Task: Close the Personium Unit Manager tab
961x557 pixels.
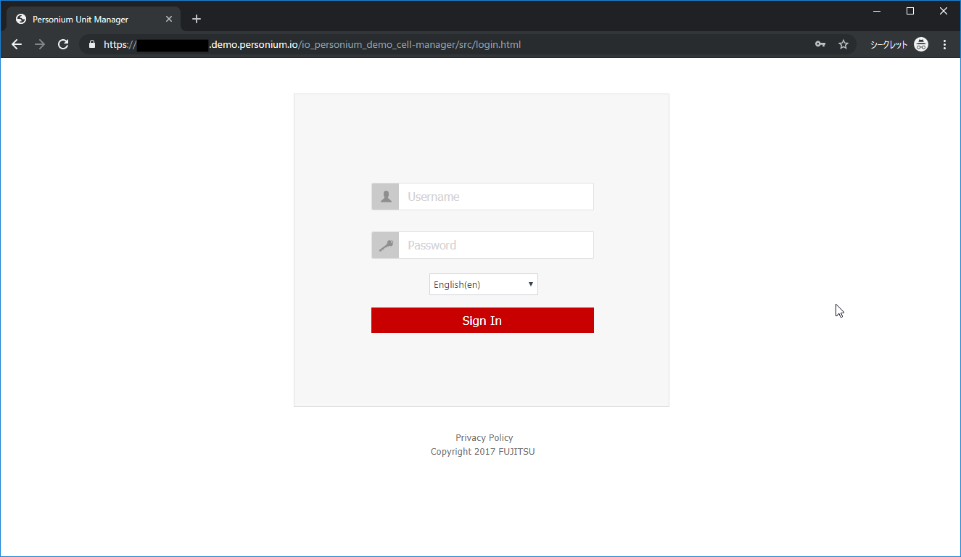Action: (169, 19)
